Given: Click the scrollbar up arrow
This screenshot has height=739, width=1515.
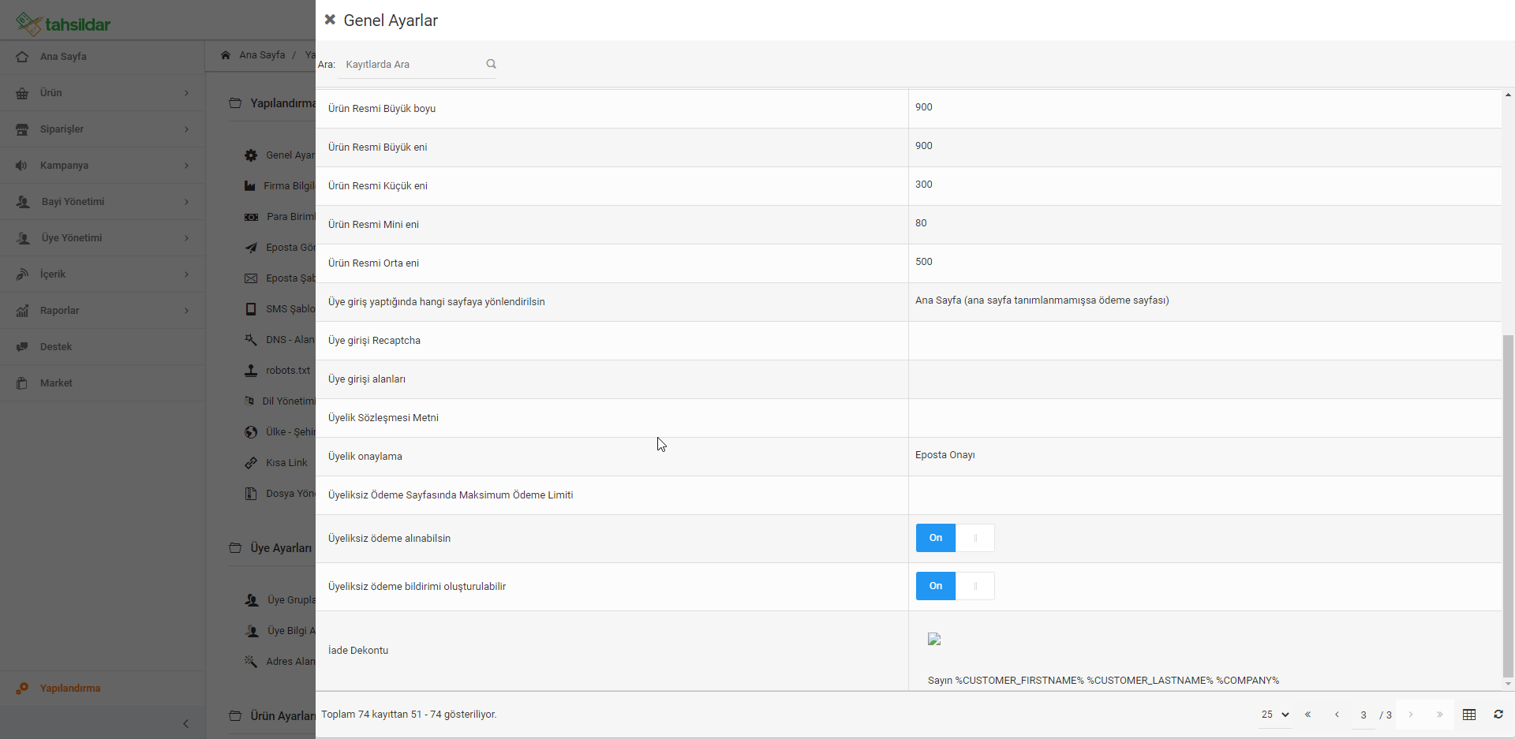Looking at the screenshot, I should coord(1508,95).
